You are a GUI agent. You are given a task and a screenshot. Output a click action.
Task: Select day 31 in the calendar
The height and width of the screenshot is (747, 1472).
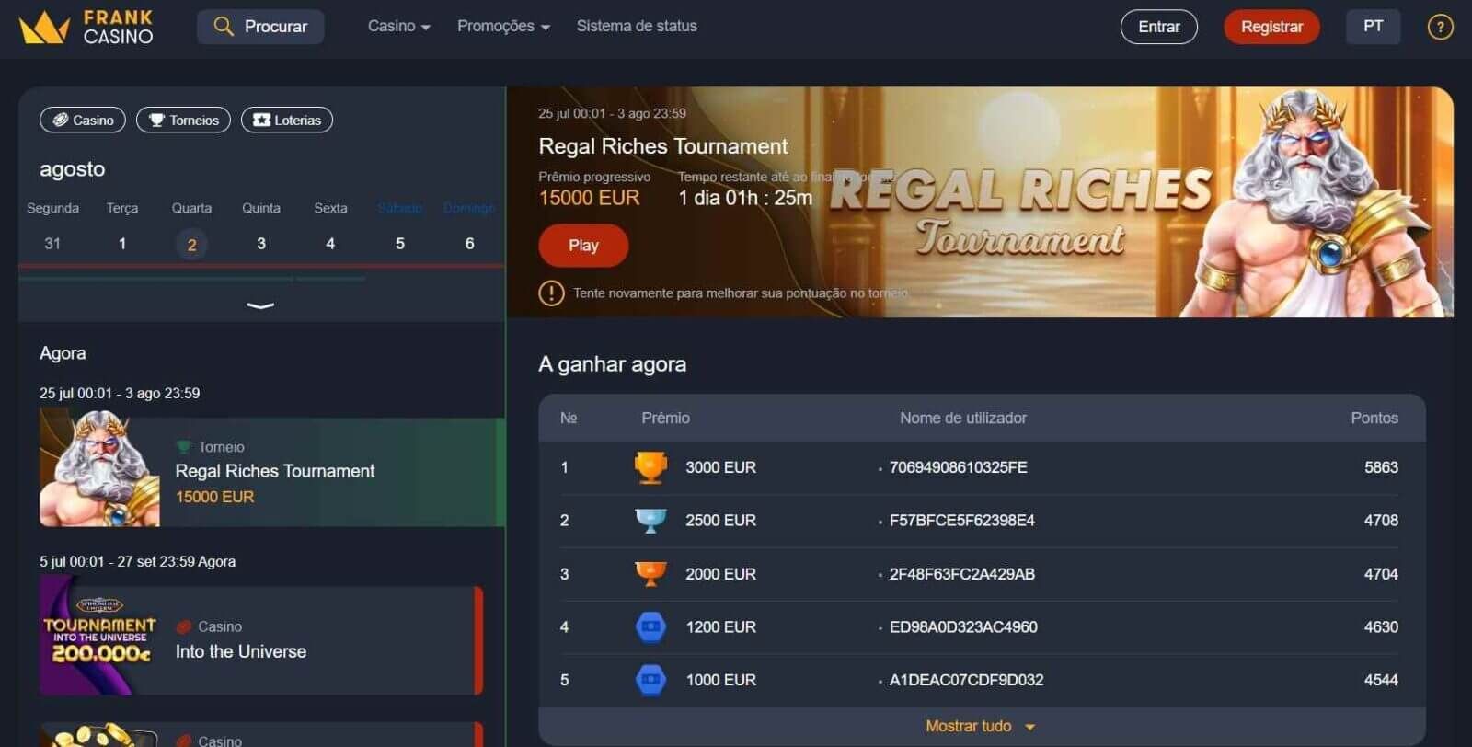52,244
